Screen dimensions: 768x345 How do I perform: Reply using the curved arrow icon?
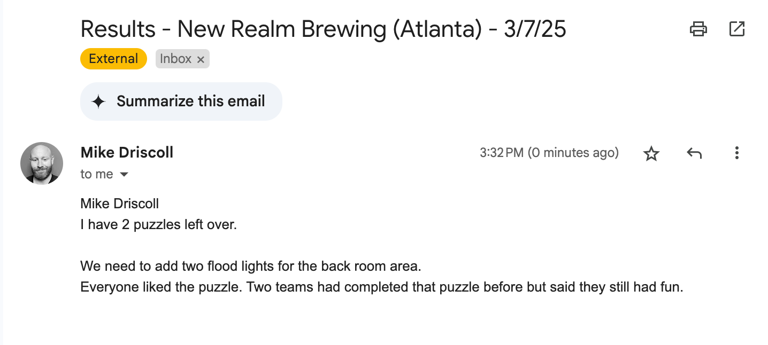[x=694, y=154]
